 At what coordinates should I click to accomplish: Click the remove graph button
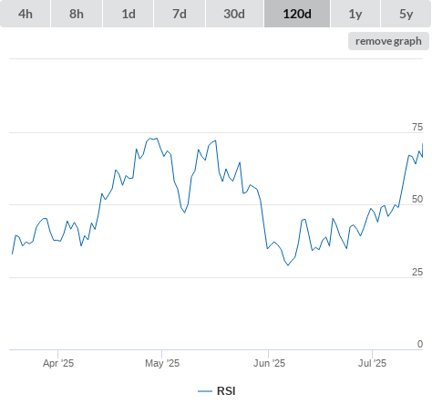coord(388,41)
